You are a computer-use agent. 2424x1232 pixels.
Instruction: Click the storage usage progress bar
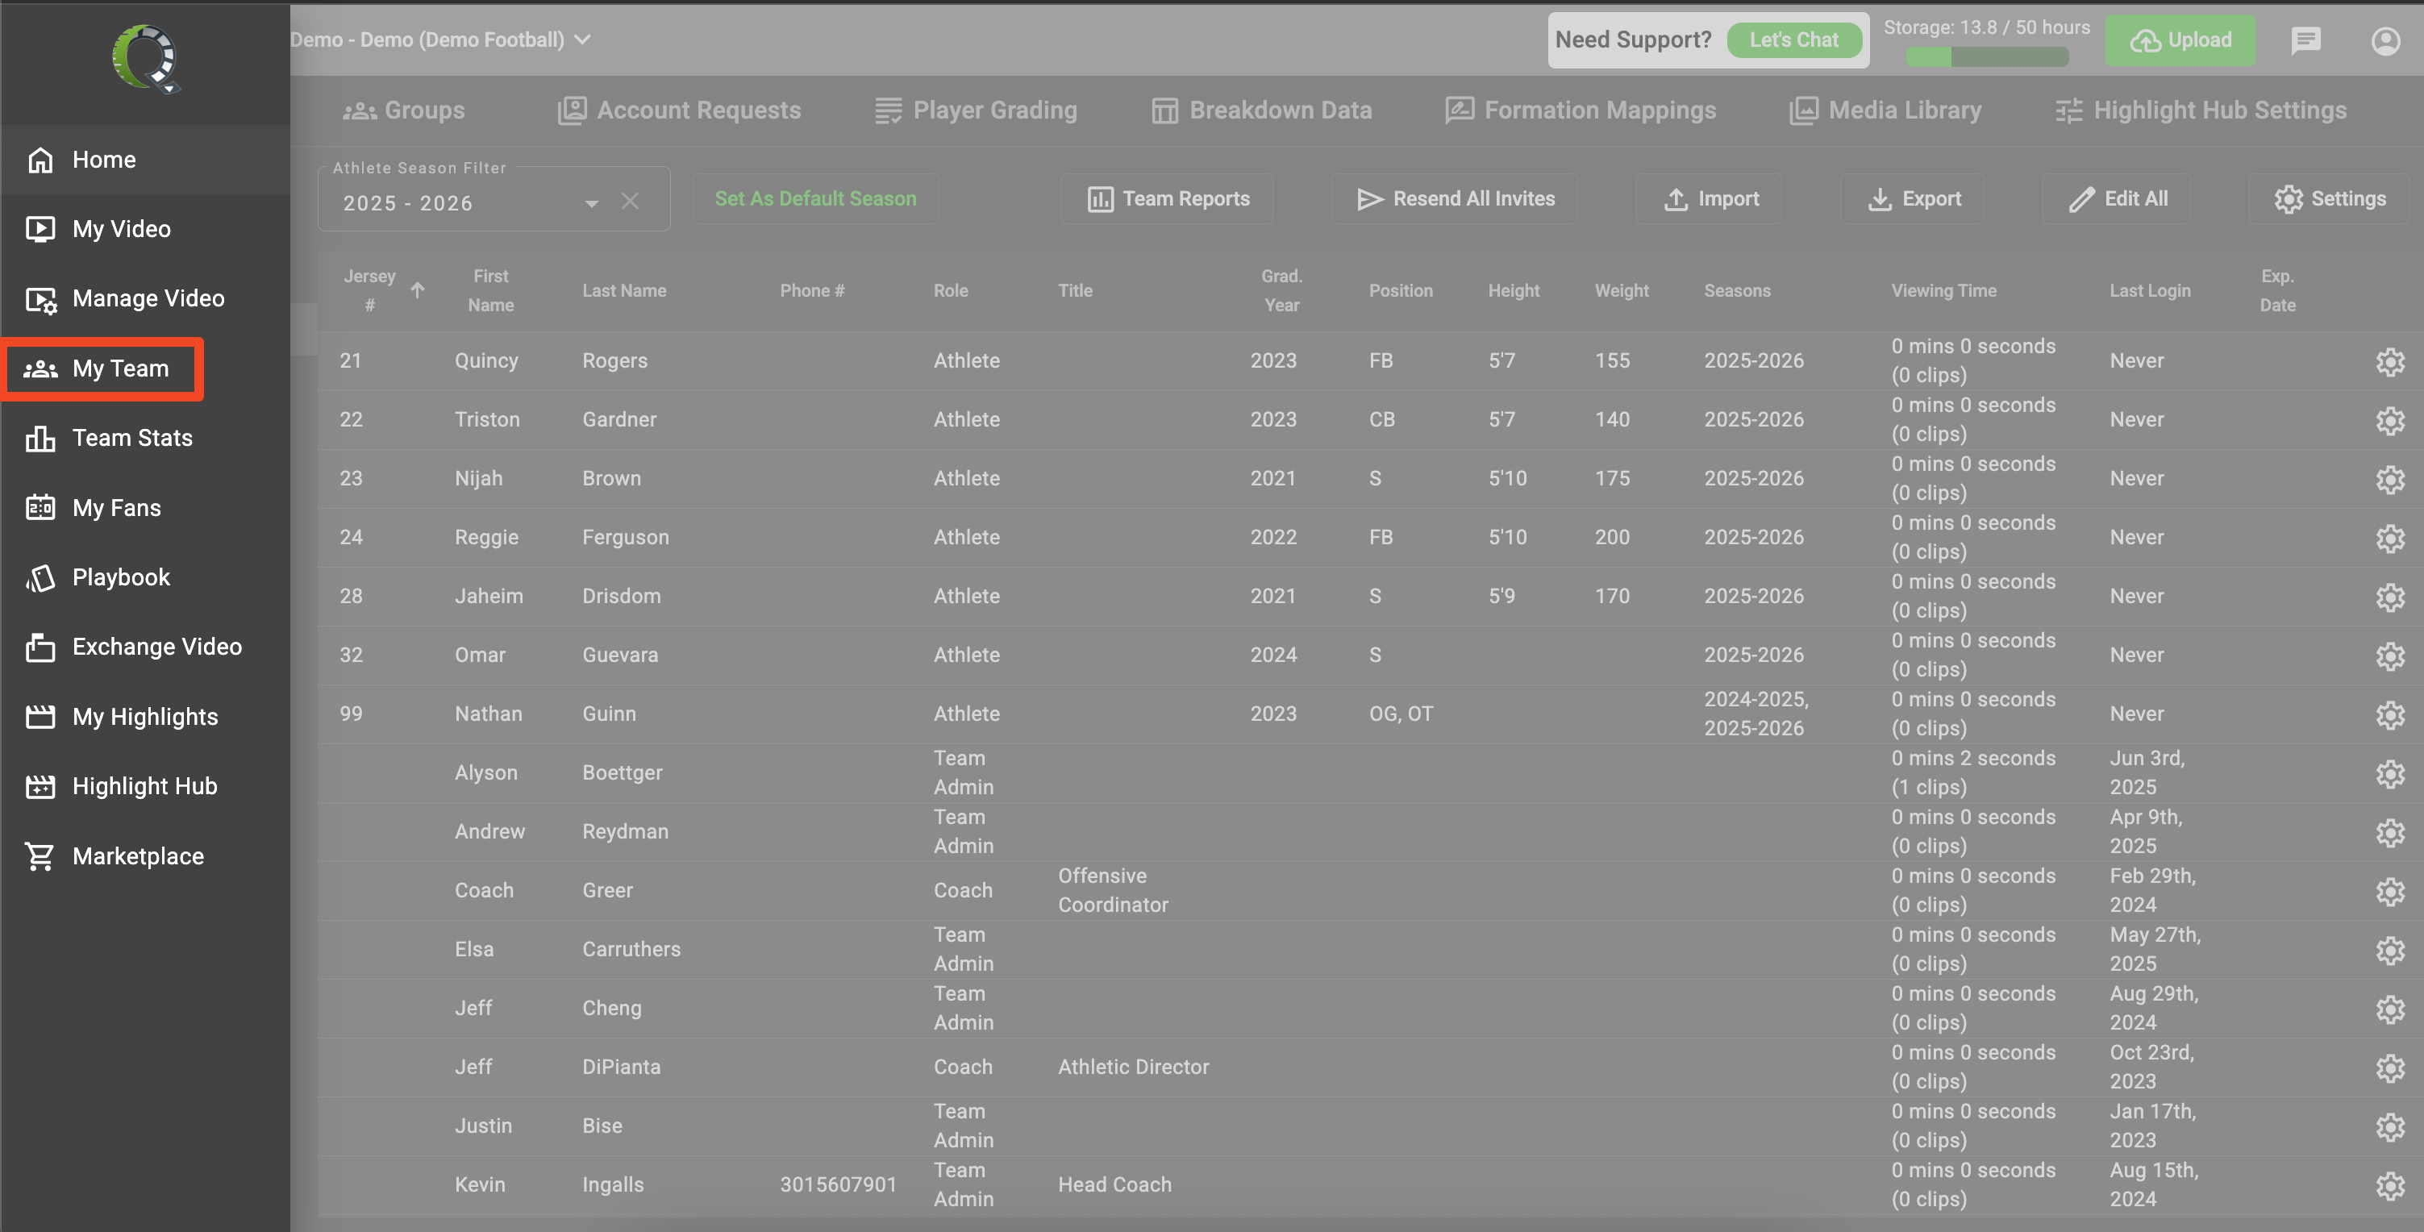(1986, 56)
